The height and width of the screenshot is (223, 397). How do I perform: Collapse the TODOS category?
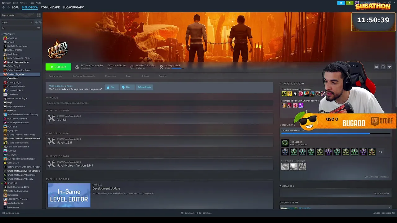(x=2, y=34)
